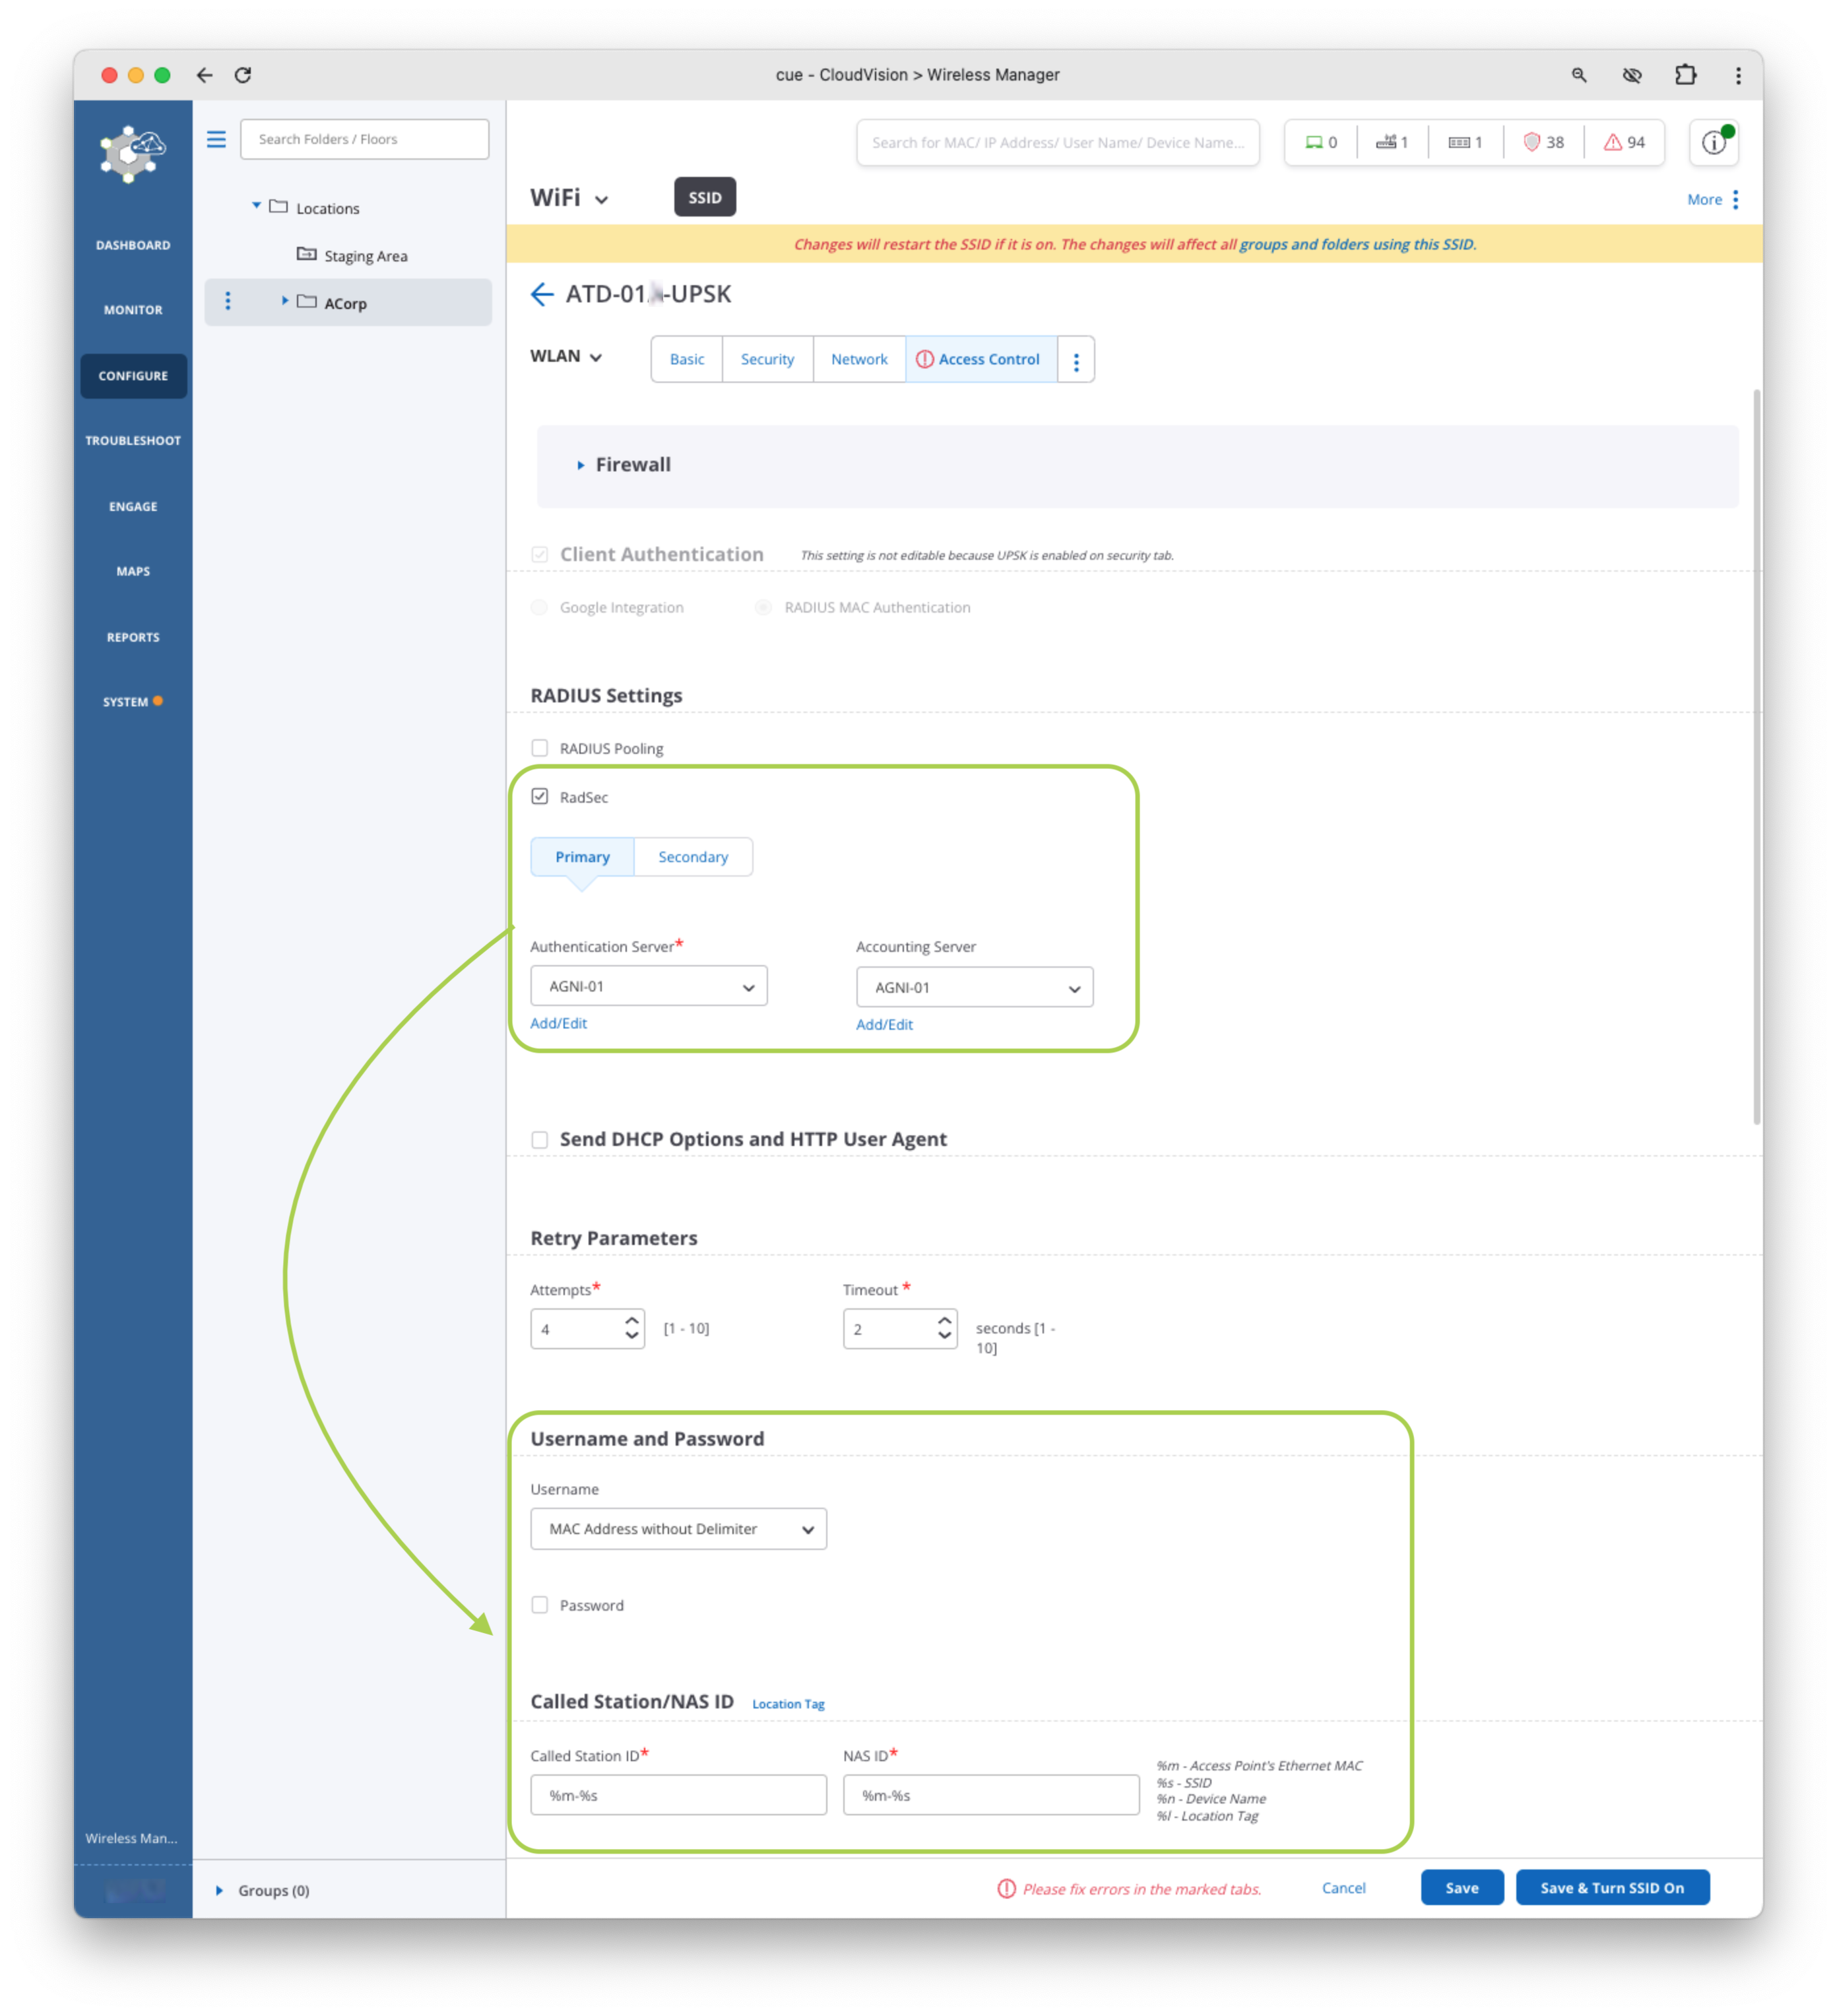Open the vertical dots beside Access Control tab
The width and height of the screenshot is (1837, 2016).
[x=1076, y=360]
